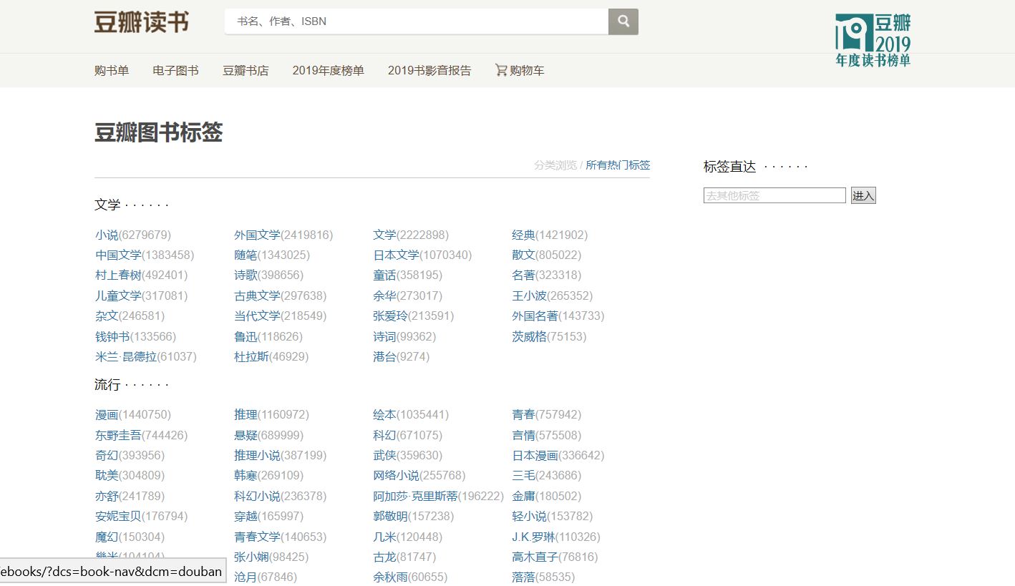Viewport: 1015px width, 586px height.
Task: Open the 豆瓣书店 menu item
Action: (246, 70)
